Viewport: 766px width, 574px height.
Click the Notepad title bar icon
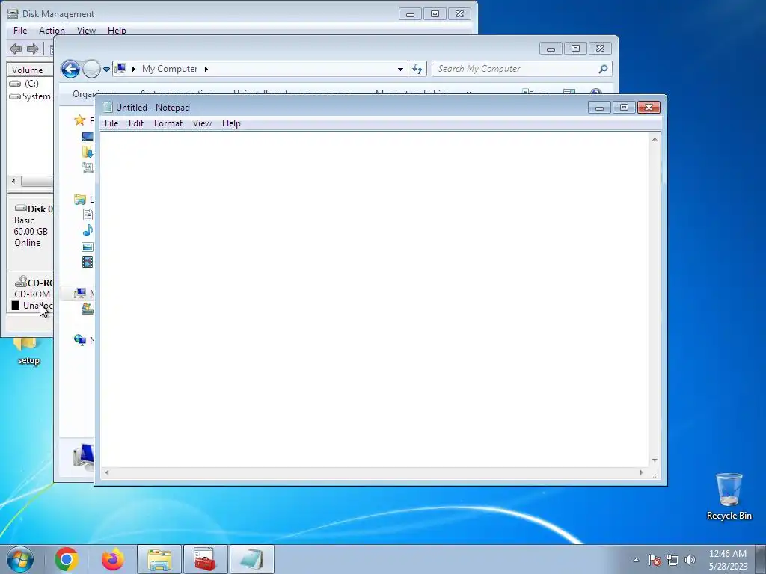pyautogui.click(x=108, y=108)
